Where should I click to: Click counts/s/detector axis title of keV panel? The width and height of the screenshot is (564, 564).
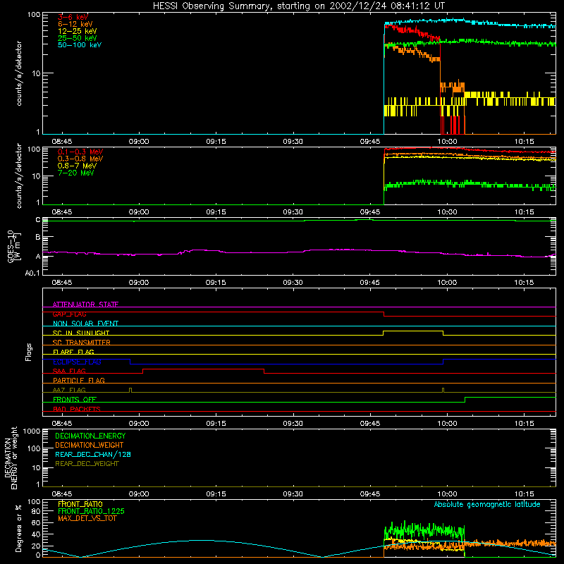pyautogui.click(x=19, y=73)
